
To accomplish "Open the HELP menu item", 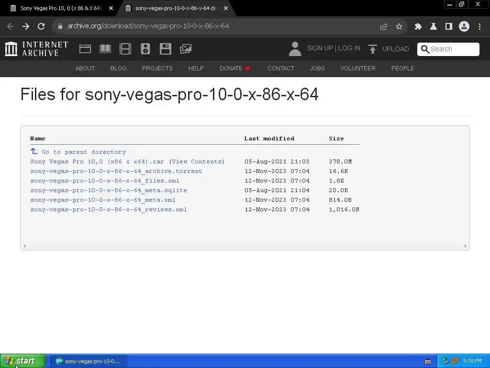I will pyautogui.click(x=196, y=69).
